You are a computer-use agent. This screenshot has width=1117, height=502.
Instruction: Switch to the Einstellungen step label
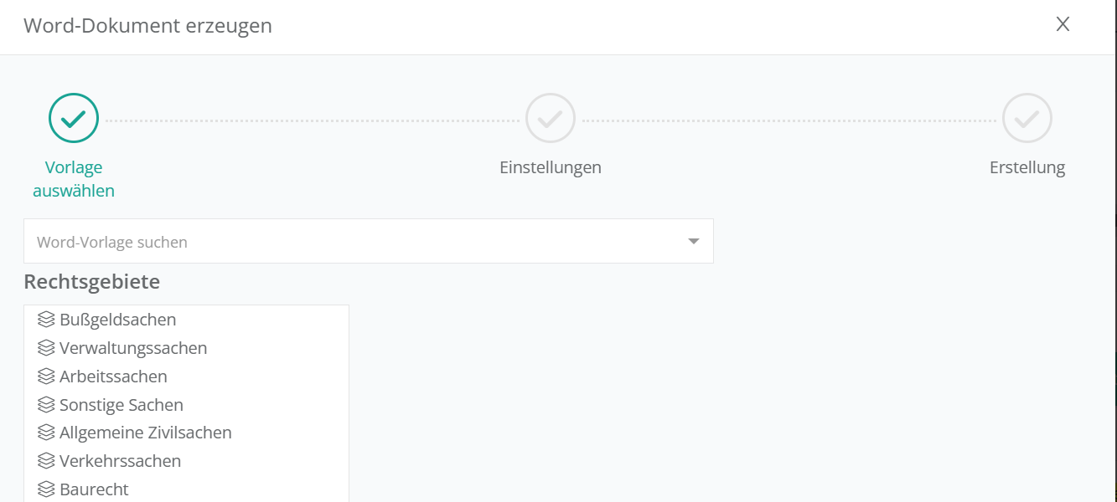point(551,167)
